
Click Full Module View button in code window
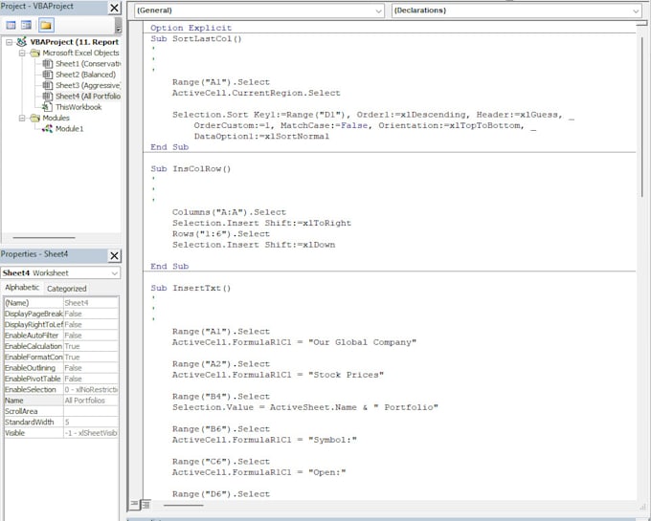point(146,505)
